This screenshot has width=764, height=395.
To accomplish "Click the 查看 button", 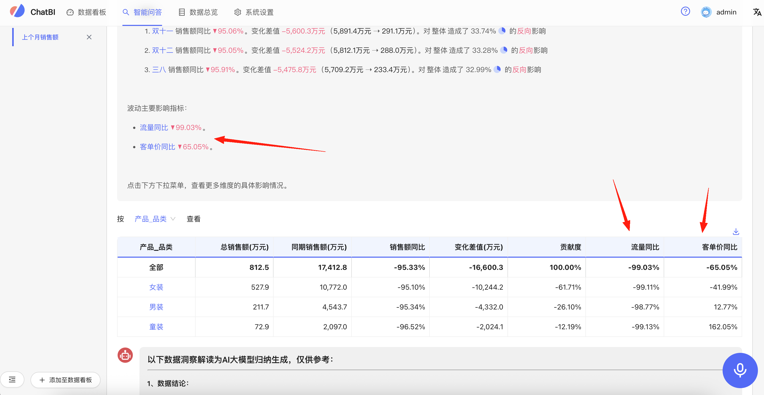I will 193,219.
